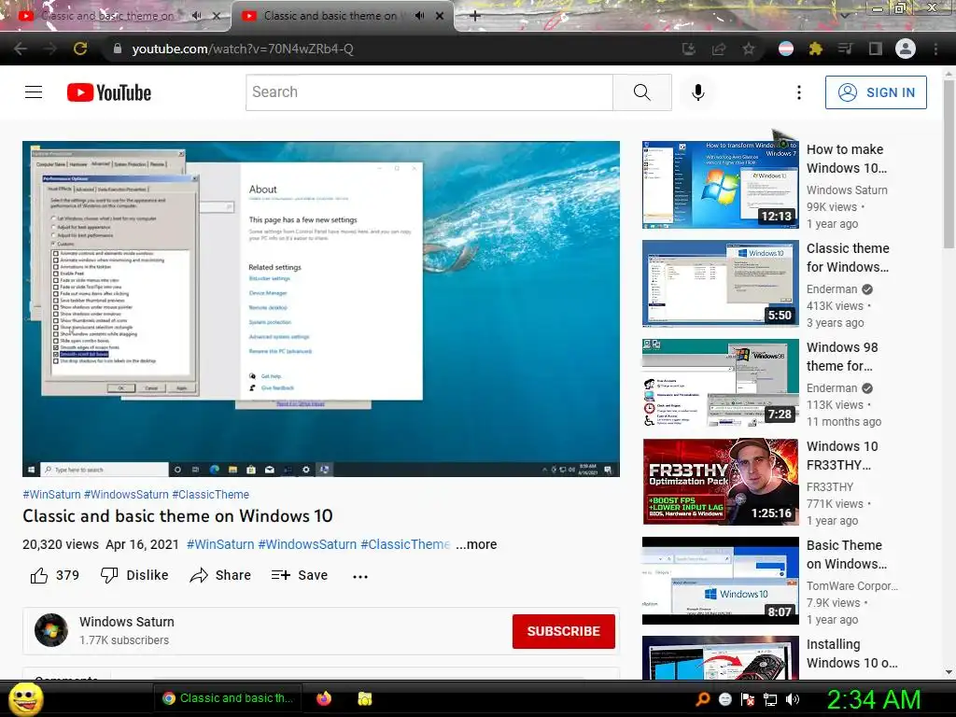Close the active browser tab
956x717 pixels.
point(440,16)
